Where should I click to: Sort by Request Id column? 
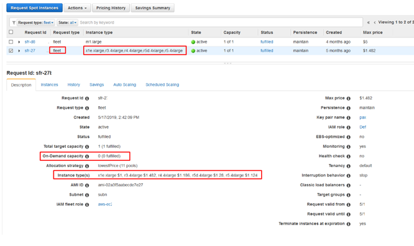point(35,32)
